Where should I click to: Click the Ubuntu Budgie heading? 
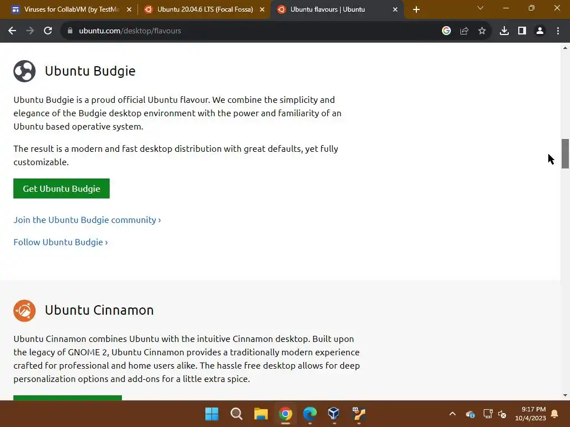90,71
